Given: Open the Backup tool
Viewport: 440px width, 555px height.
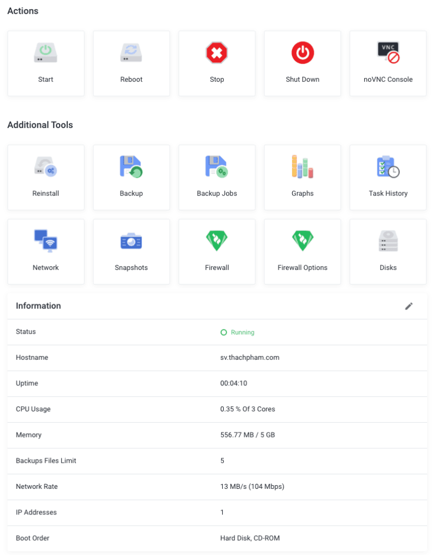Looking at the screenshot, I should 131,166.
